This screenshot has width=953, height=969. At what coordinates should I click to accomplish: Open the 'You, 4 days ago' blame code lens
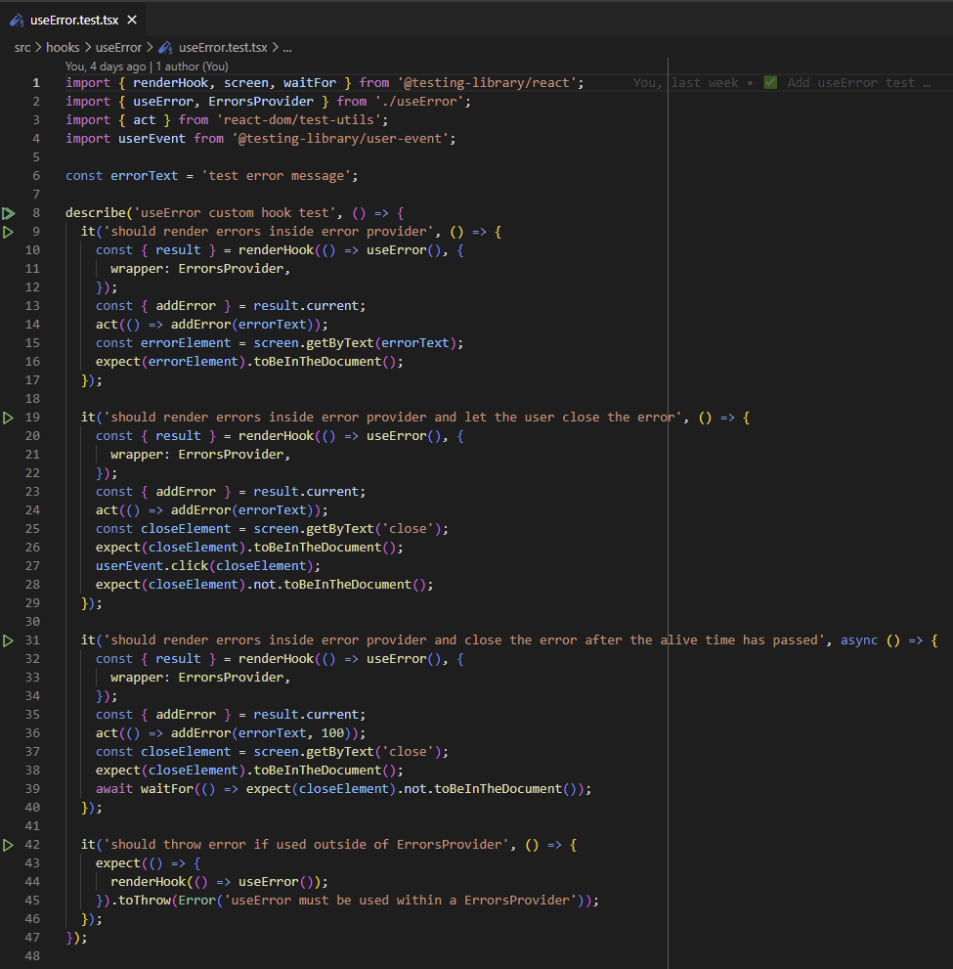[106, 66]
